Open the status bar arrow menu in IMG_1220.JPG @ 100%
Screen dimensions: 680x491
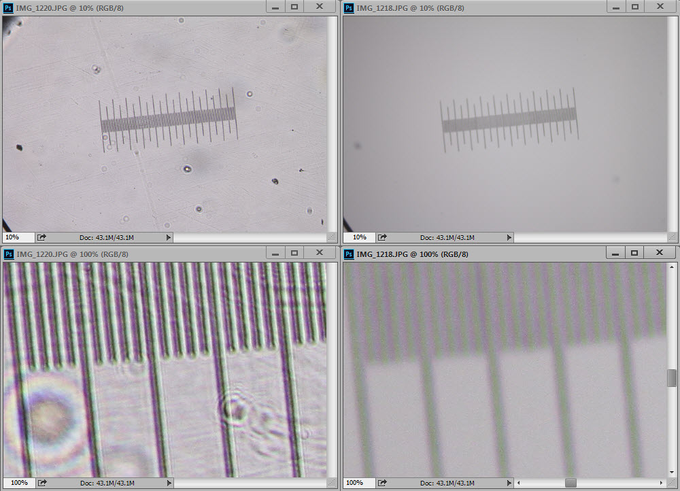(169, 483)
